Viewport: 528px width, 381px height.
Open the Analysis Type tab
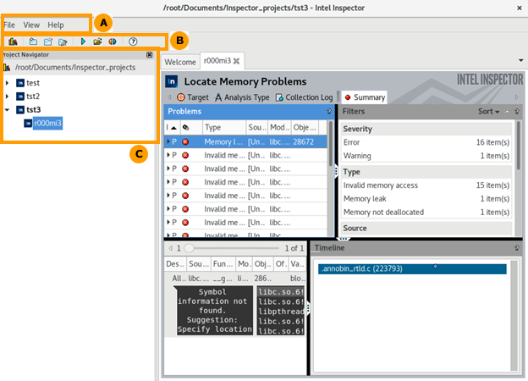(243, 97)
